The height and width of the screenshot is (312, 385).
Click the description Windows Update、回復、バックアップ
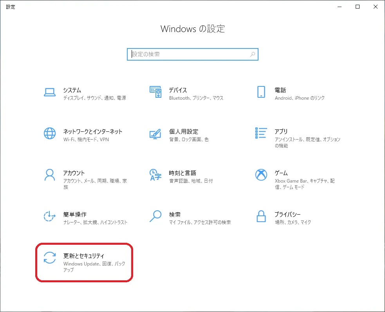(x=94, y=267)
